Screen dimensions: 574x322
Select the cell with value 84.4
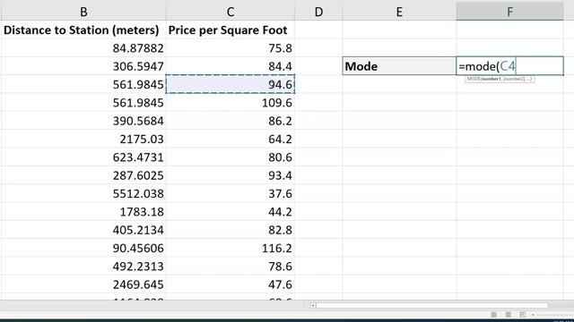pyautogui.click(x=230, y=66)
